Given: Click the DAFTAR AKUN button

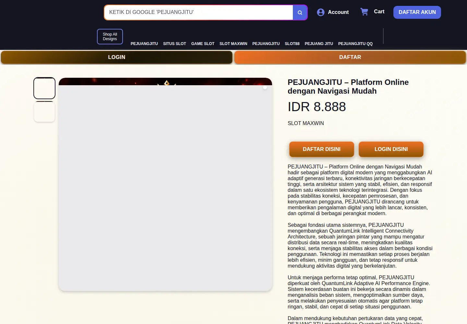Looking at the screenshot, I should pyautogui.click(x=417, y=12).
